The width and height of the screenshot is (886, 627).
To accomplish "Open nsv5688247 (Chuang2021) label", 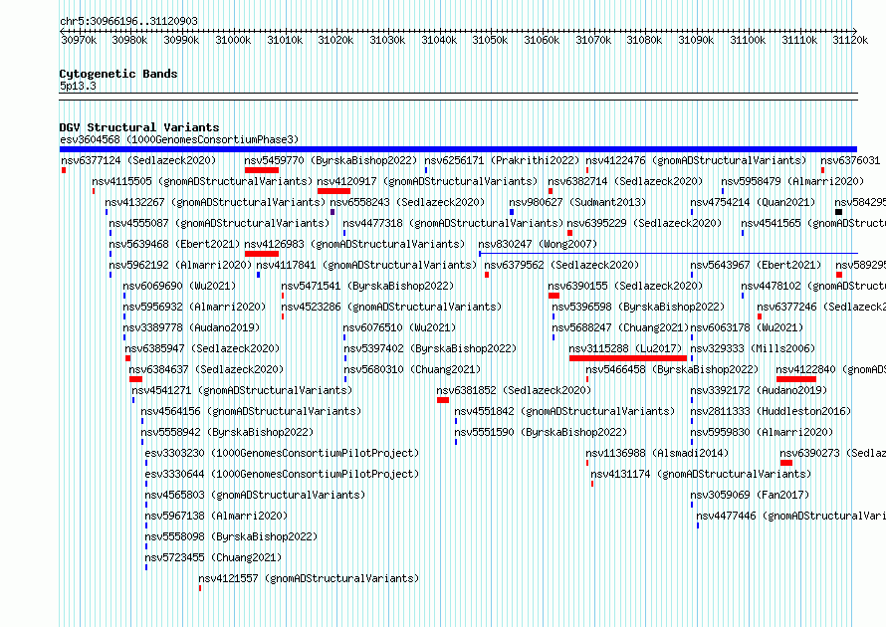I will pyautogui.click(x=620, y=327).
